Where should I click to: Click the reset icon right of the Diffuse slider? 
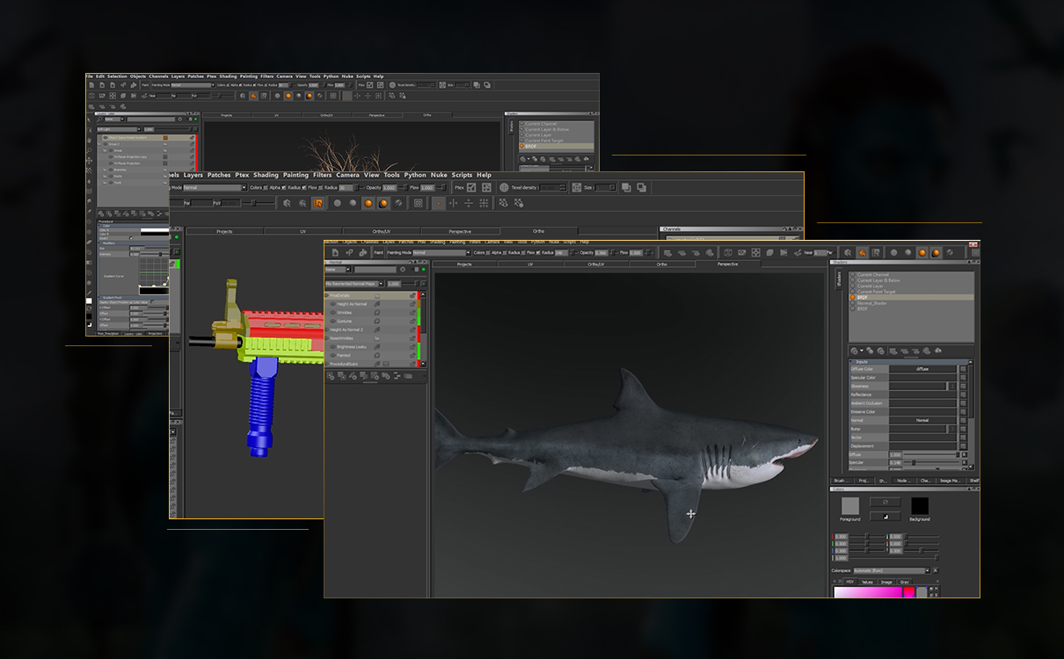(x=963, y=454)
